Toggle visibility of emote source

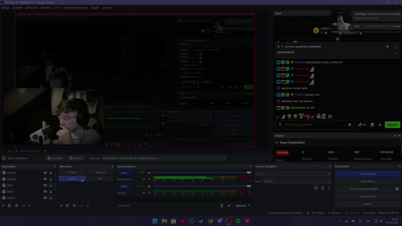(x=45, y=198)
